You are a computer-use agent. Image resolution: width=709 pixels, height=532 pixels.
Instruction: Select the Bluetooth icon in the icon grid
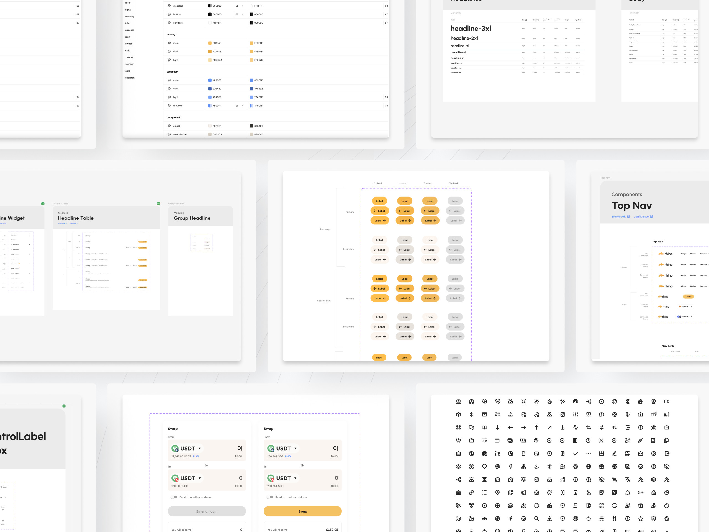pyautogui.click(x=471, y=414)
